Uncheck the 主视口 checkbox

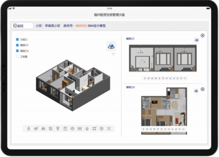pyautogui.click(x=17, y=39)
